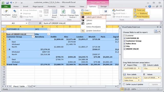The width and height of the screenshot is (164, 92).
Task: Close the PivotTable Field List pane
Action: (x=161, y=27)
